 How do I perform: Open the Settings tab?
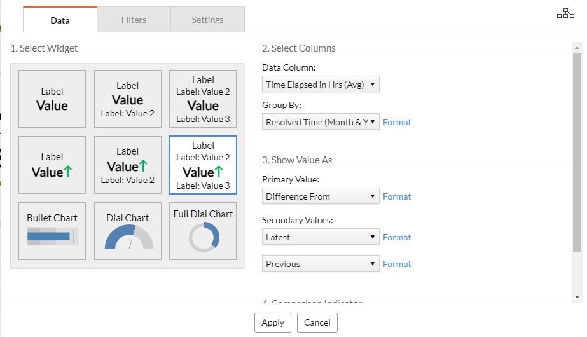(207, 20)
